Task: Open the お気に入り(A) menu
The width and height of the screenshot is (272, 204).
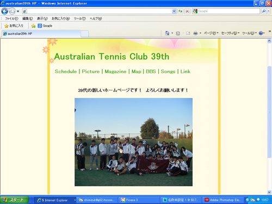Action: (x=61, y=18)
